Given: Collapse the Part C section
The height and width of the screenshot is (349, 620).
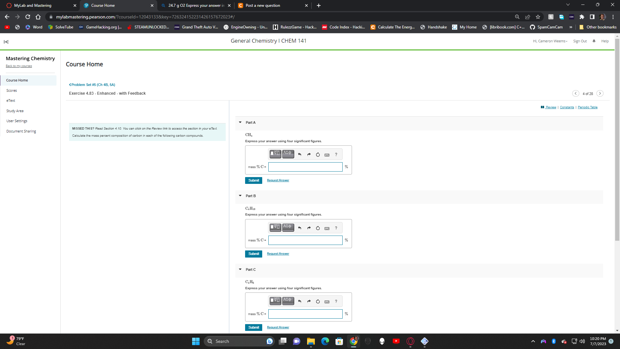Looking at the screenshot, I should pos(240,270).
